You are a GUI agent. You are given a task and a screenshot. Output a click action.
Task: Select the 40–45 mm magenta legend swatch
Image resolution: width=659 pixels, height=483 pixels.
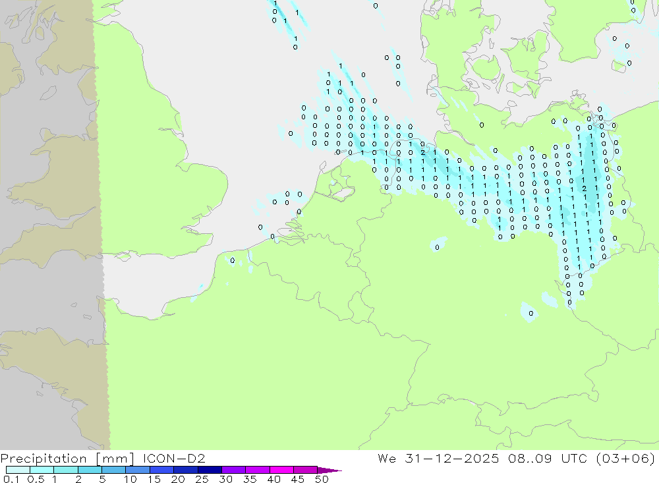tap(281, 470)
